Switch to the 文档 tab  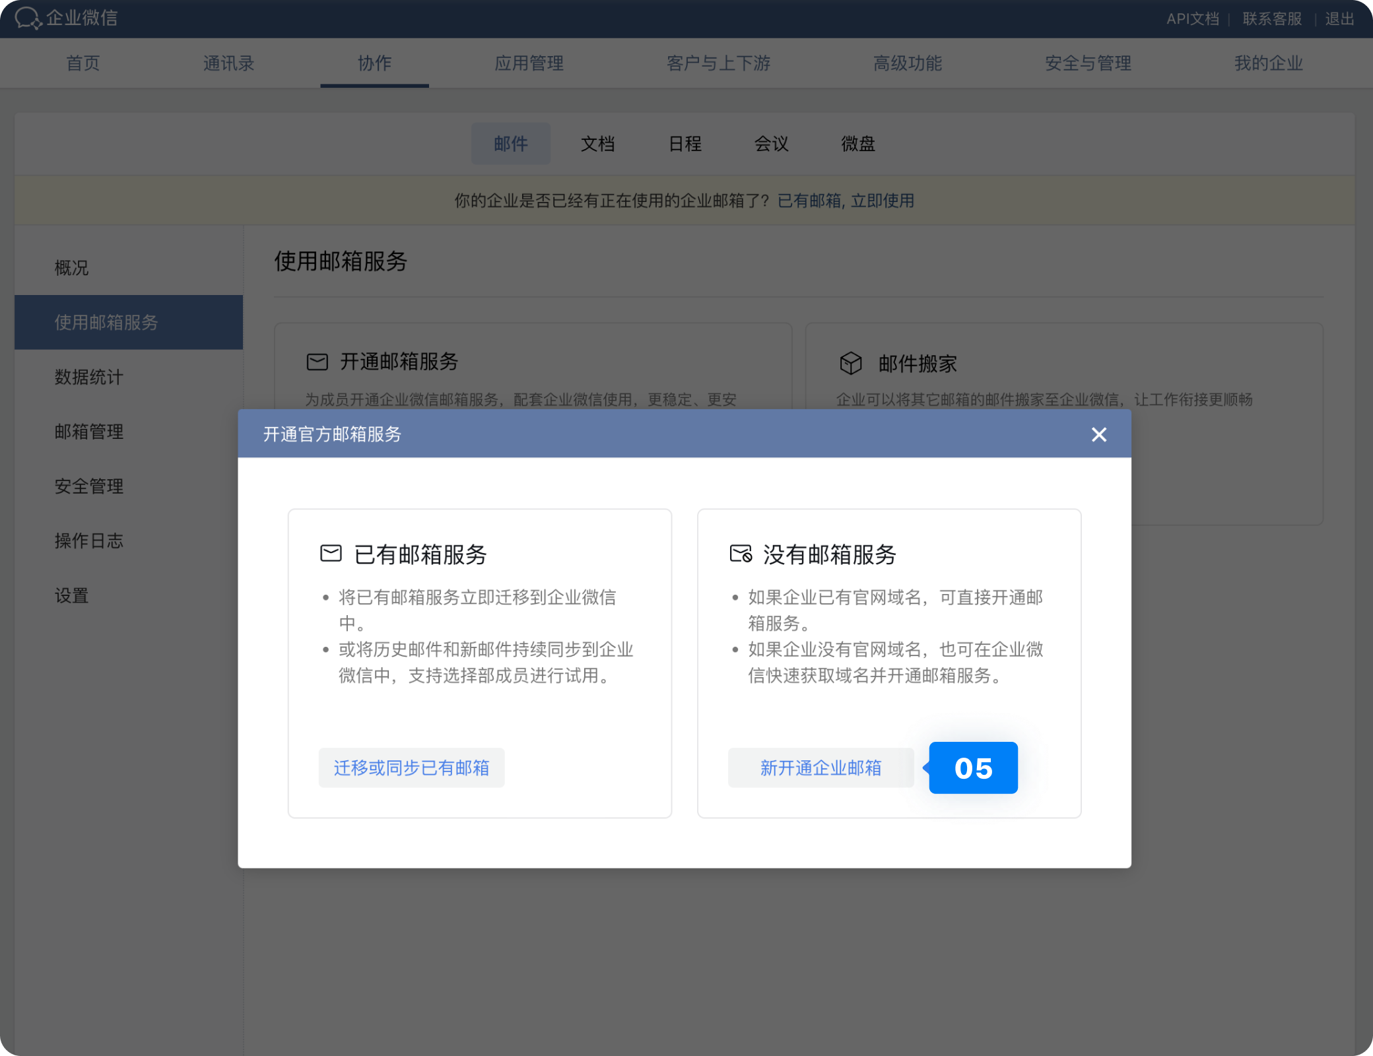tap(597, 144)
